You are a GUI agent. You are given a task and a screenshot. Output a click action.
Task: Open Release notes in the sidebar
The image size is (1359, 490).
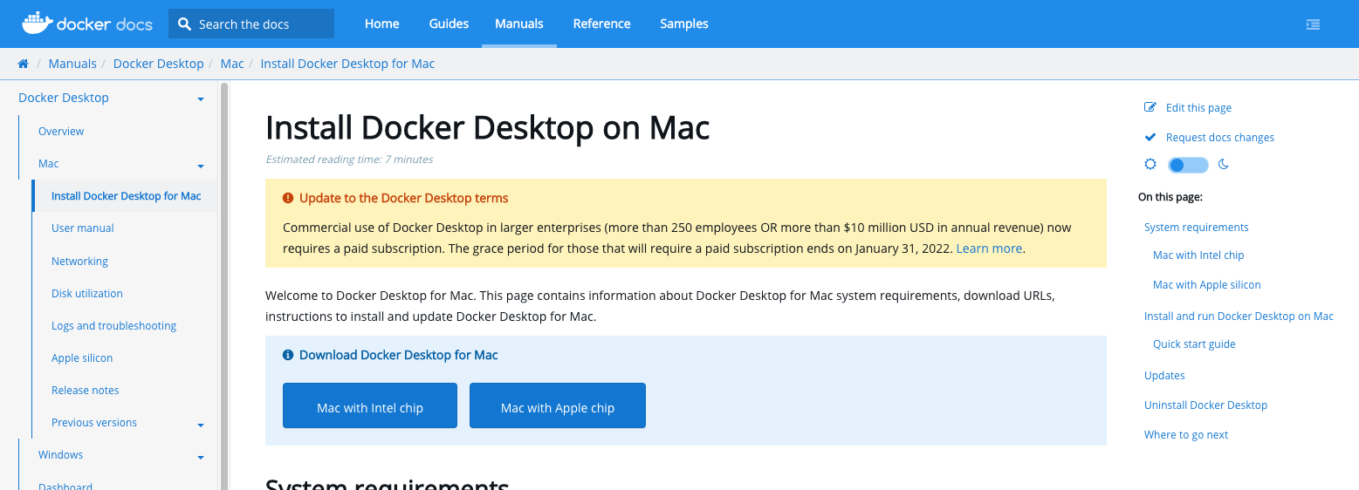(x=86, y=390)
